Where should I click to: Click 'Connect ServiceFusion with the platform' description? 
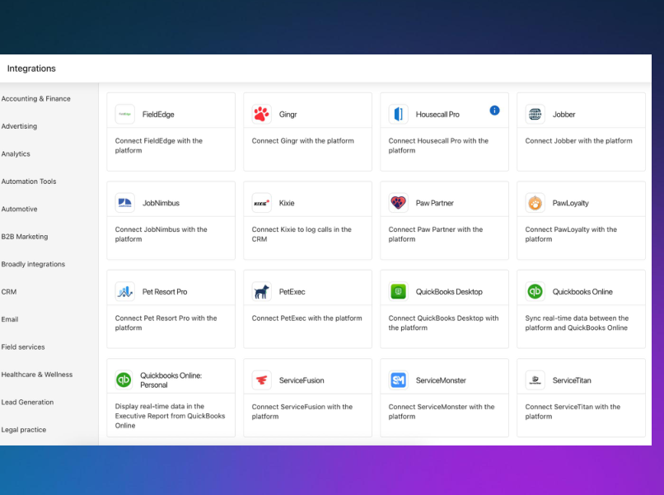(x=302, y=412)
